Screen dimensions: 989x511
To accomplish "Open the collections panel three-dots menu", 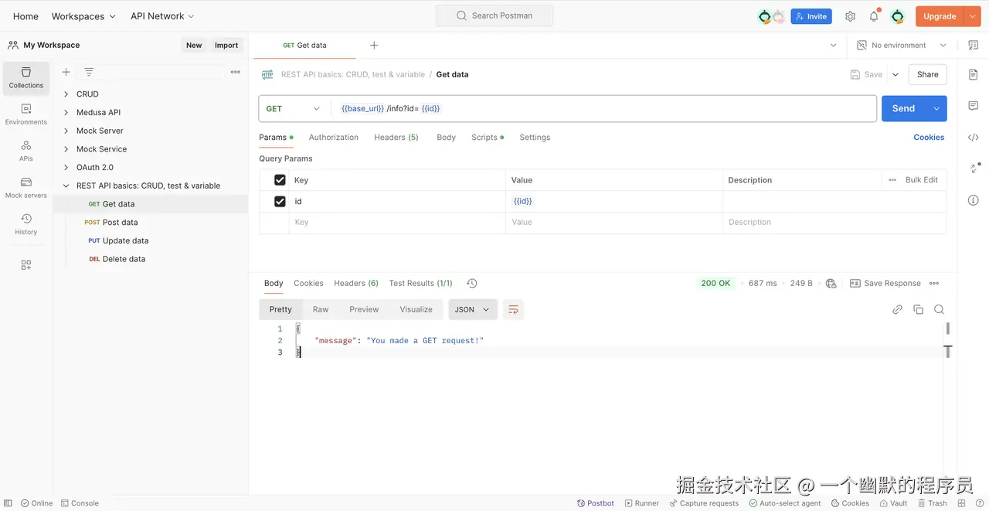I will [x=236, y=72].
